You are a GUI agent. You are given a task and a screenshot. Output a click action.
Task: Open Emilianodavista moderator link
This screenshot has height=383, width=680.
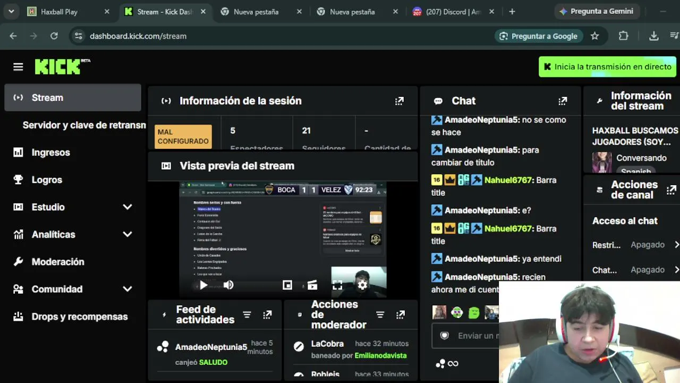coord(380,355)
